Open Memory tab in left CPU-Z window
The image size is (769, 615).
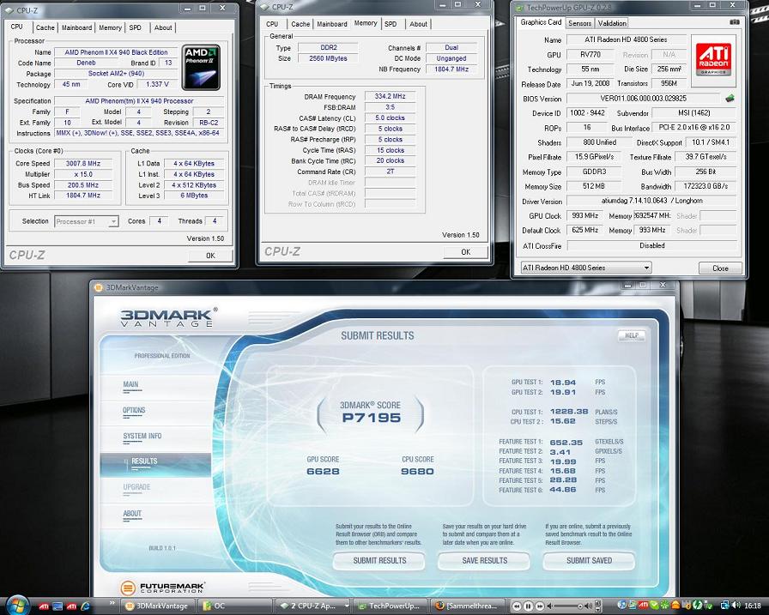click(110, 27)
